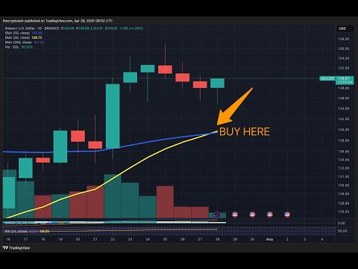This screenshot has width=358, height=269.
Task: Click the date label 22 on the time axis
Action: point(113,239)
